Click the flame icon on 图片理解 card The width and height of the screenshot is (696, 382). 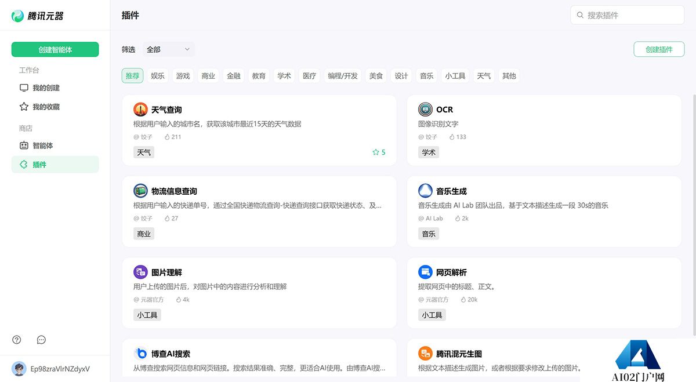pyautogui.click(x=178, y=300)
